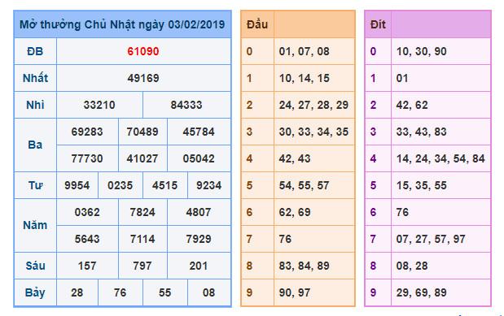This screenshot has width=504, height=316.
Task: Click value 76 in Đít row 6
Action: [402, 212]
